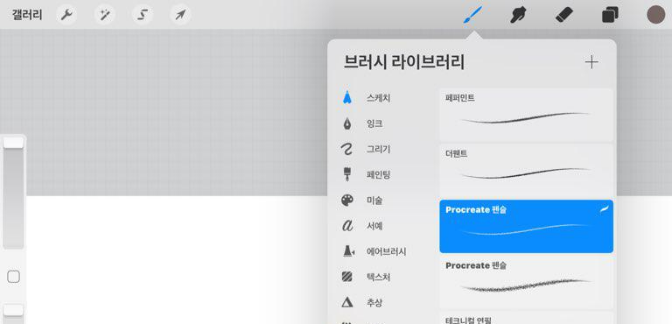
Task: Click the 브러시 라이브러리 title text
Action: 403,62
